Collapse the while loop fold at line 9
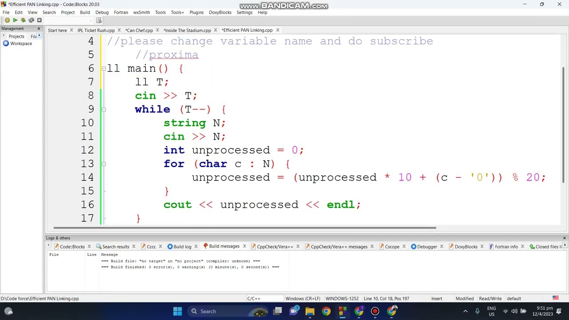The width and height of the screenshot is (569, 320). 104,109
